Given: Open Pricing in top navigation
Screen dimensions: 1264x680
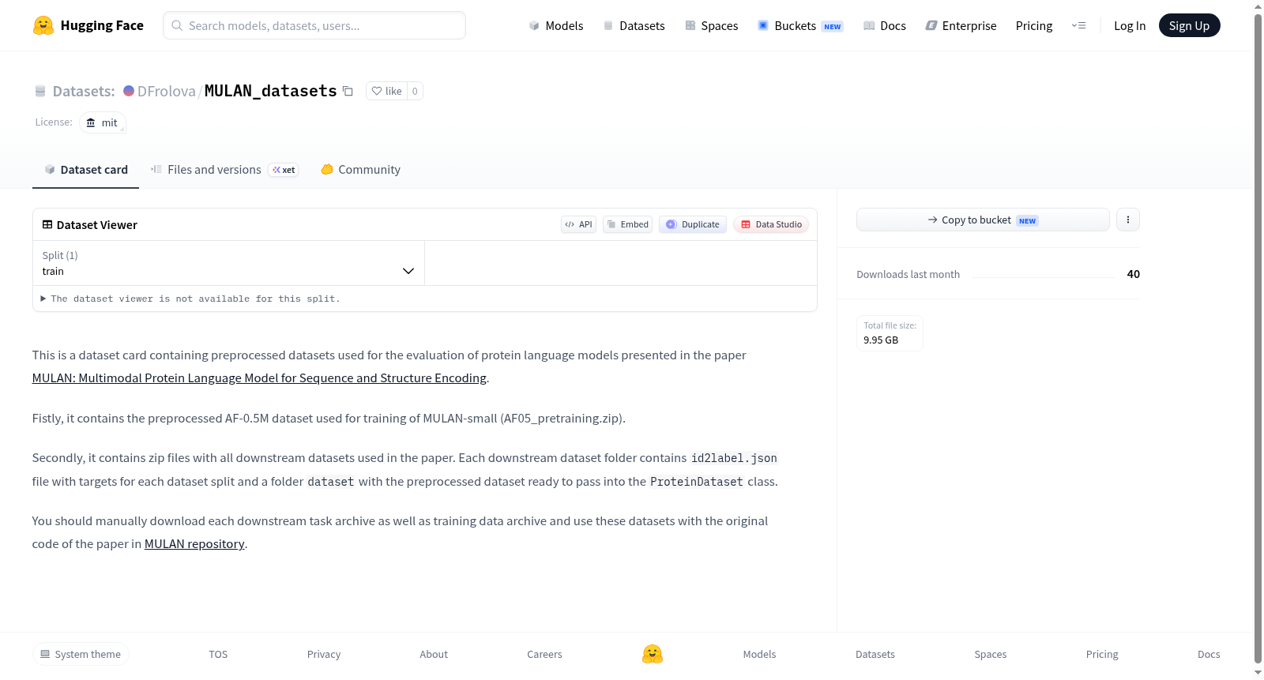Looking at the screenshot, I should click(1034, 25).
